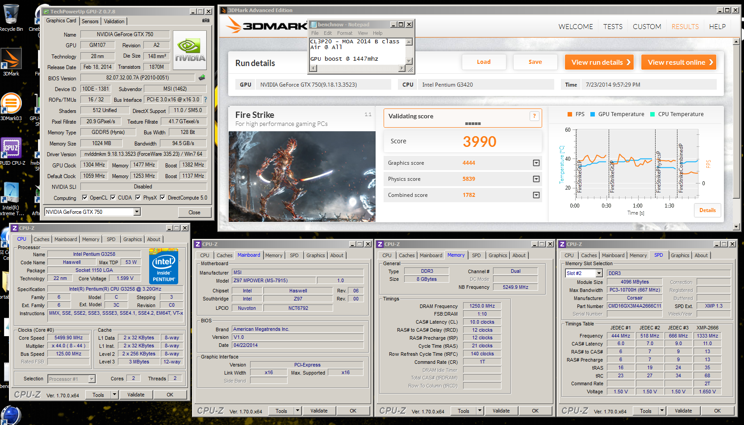Click the Intel Pentium logo in CPU-Z
This screenshot has width=744, height=425.
tap(163, 266)
